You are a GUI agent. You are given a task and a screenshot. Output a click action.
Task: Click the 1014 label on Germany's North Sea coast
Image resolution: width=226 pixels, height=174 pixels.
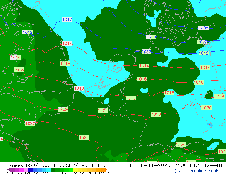144,66
